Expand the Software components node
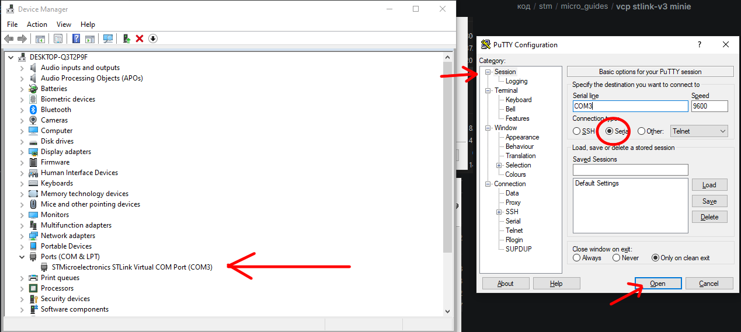The width and height of the screenshot is (741, 332). click(x=22, y=309)
